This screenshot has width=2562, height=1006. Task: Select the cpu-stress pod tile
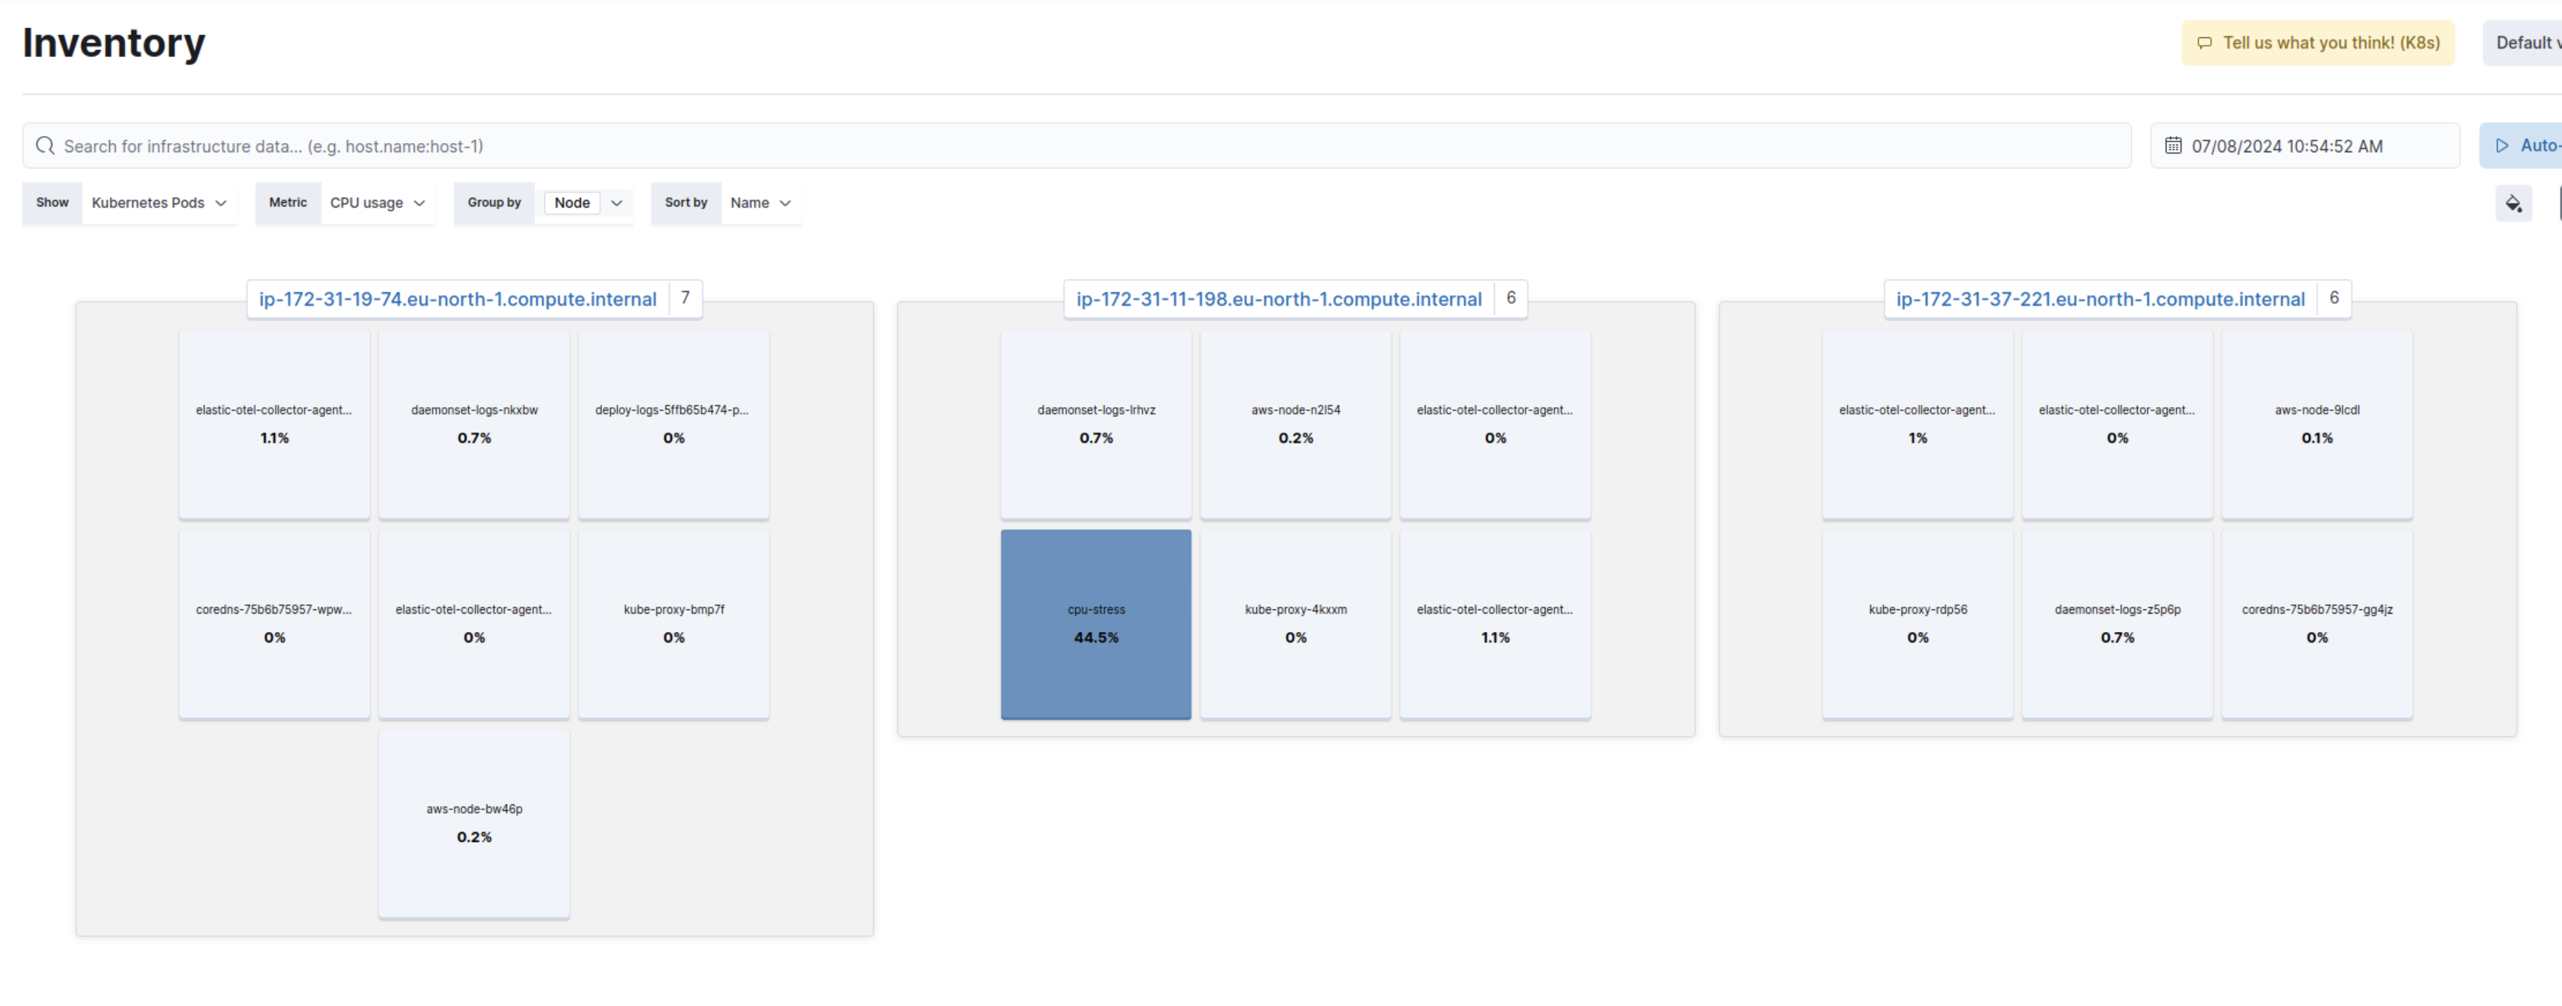pos(1095,623)
